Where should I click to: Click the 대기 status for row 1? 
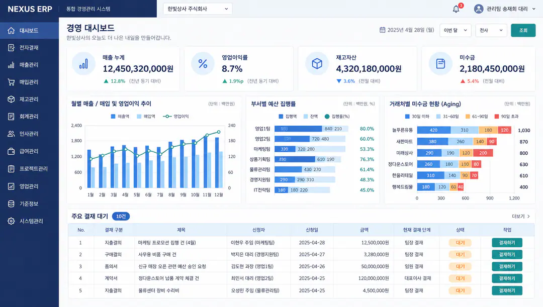click(460, 243)
